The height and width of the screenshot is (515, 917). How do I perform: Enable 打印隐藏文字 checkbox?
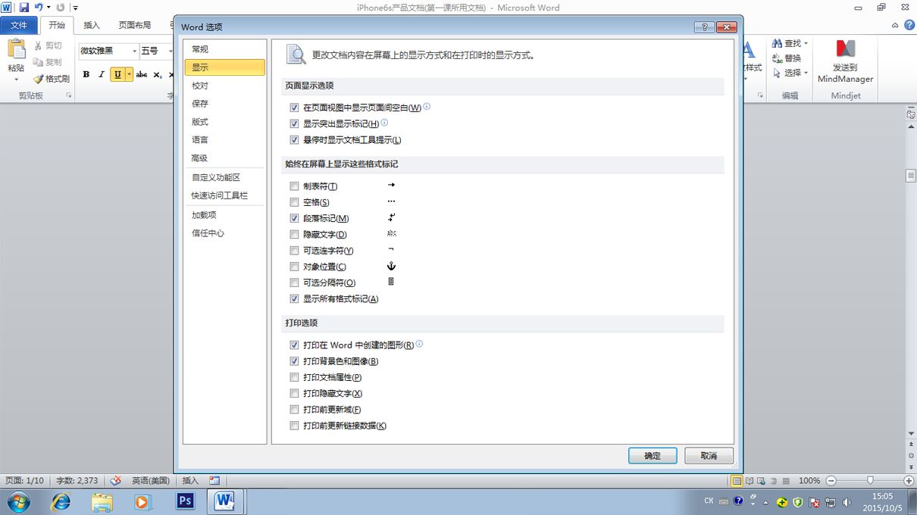(x=295, y=394)
